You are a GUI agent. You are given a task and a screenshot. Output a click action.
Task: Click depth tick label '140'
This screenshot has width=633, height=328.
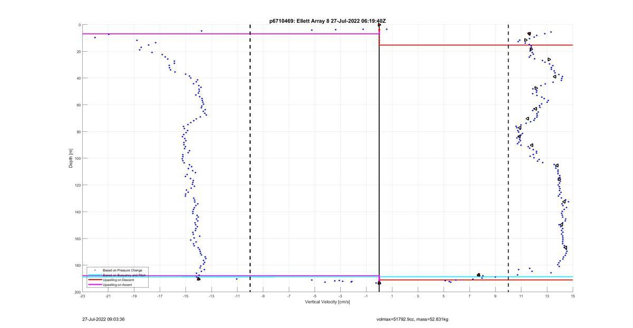(77, 212)
